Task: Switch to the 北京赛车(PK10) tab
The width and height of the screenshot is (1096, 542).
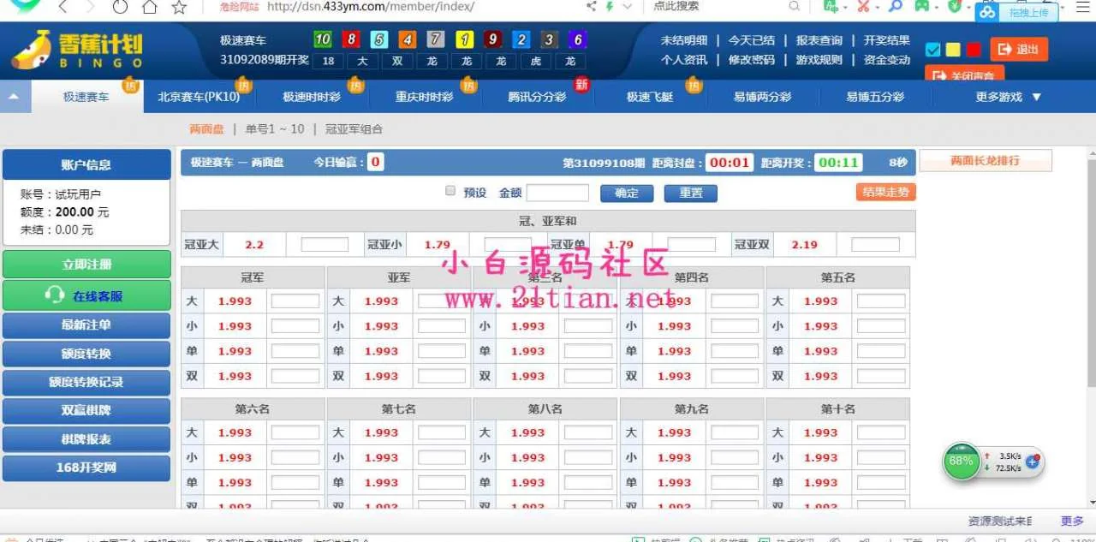Action: click(x=199, y=97)
